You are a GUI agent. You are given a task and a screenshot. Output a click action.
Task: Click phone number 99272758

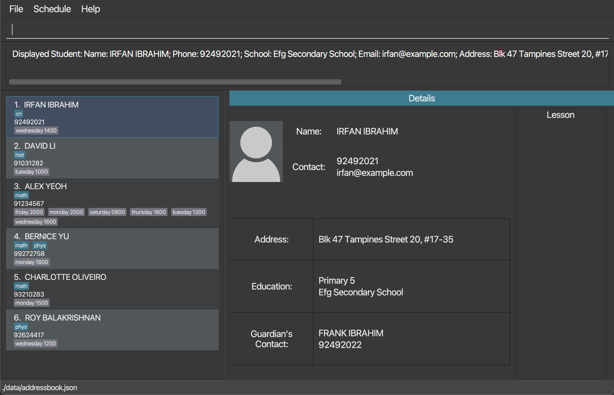pyautogui.click(x=29, y=254)
